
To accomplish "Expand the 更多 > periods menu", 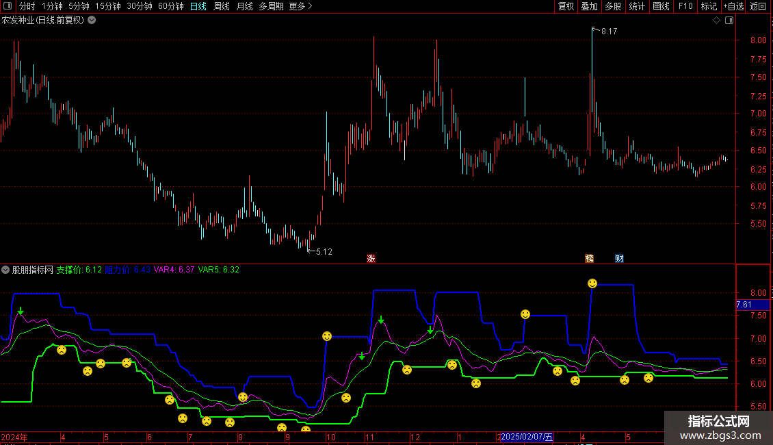I will [x=301, y=6].
